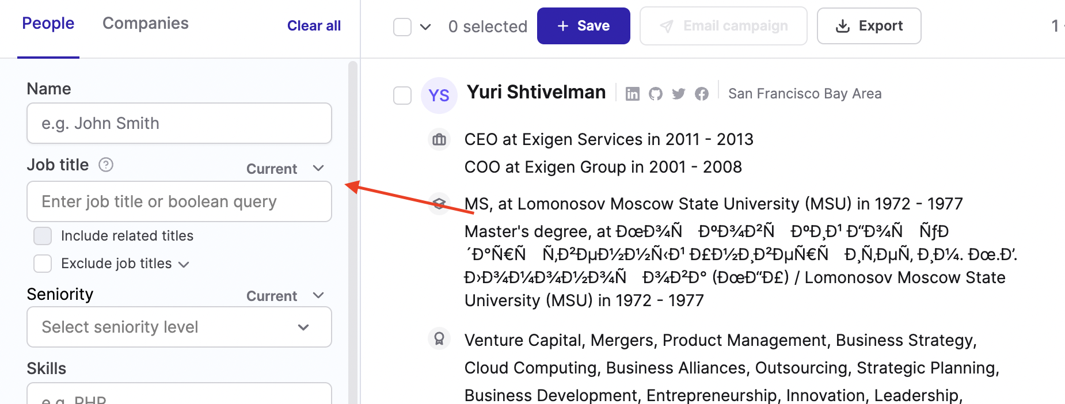Click the "0 selected" counter text
Viewport: 1065px width, 404px height.
(488, 26)
